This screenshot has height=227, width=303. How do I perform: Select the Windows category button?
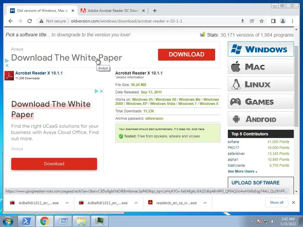coord(261,49)
